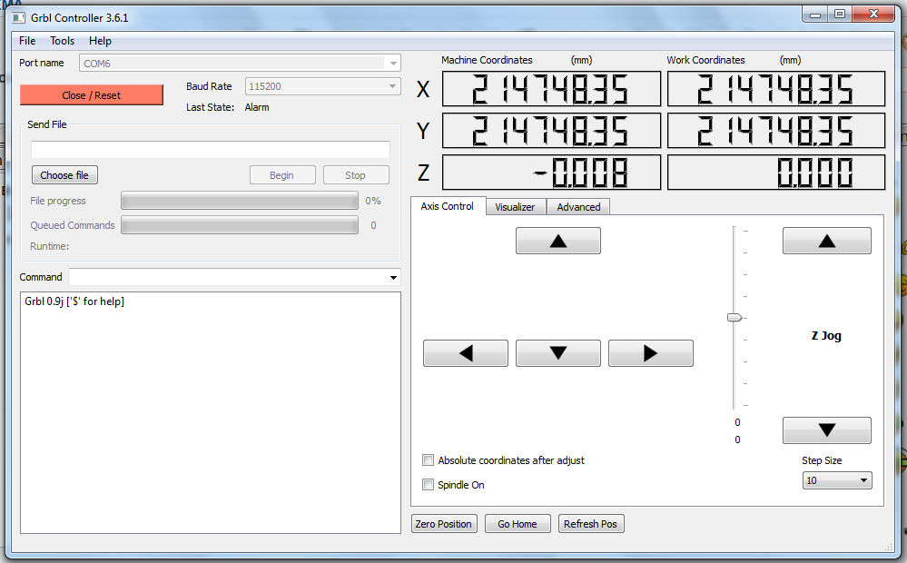The image size is (907, 563).
Task: Switch to the Visualizer tab
Action: coord(515,207)
